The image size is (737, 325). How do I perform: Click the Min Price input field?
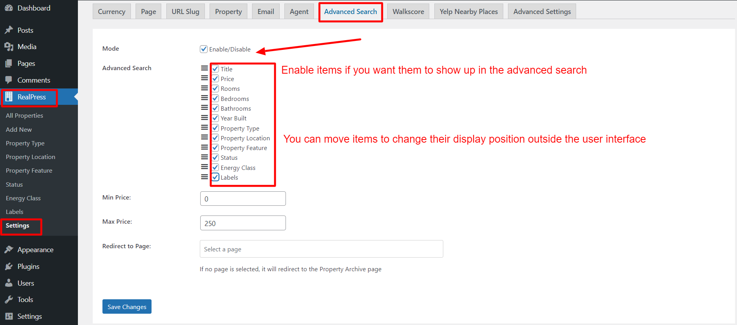[x=243, y=199]
